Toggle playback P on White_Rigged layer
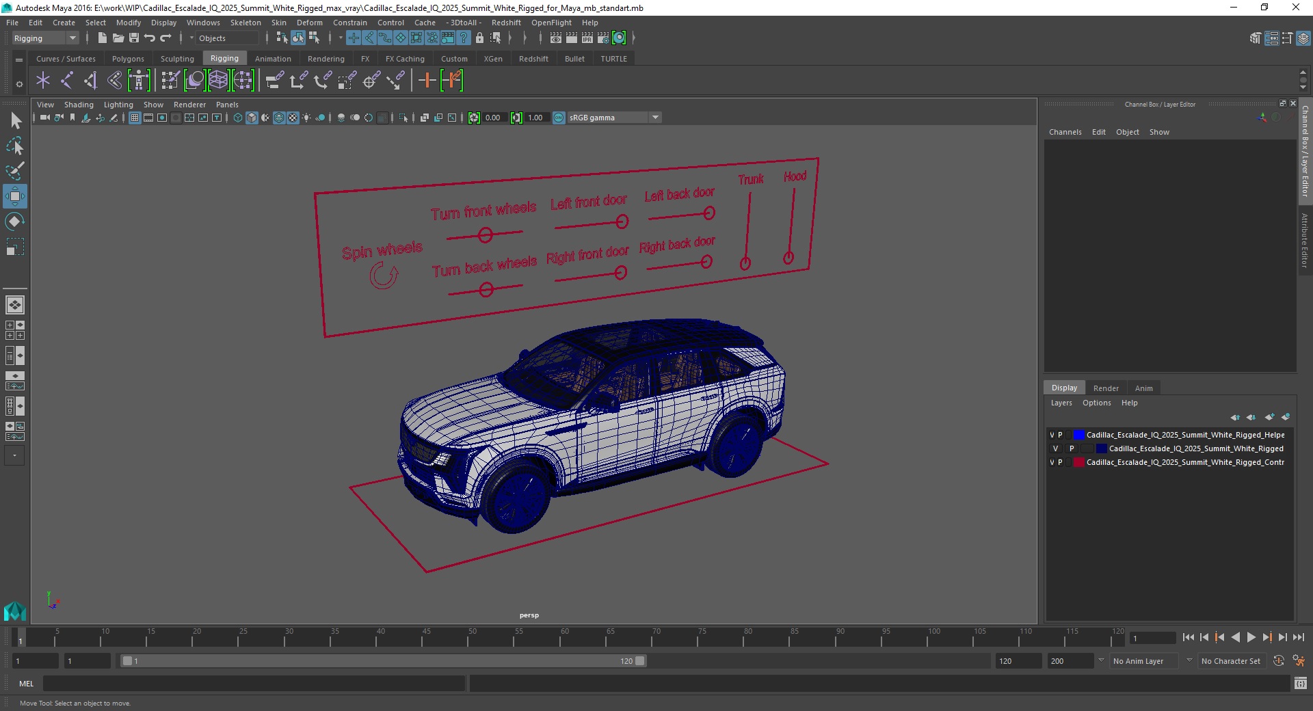This screenshot has width=1313, height=711. [x=1072, y=448]
